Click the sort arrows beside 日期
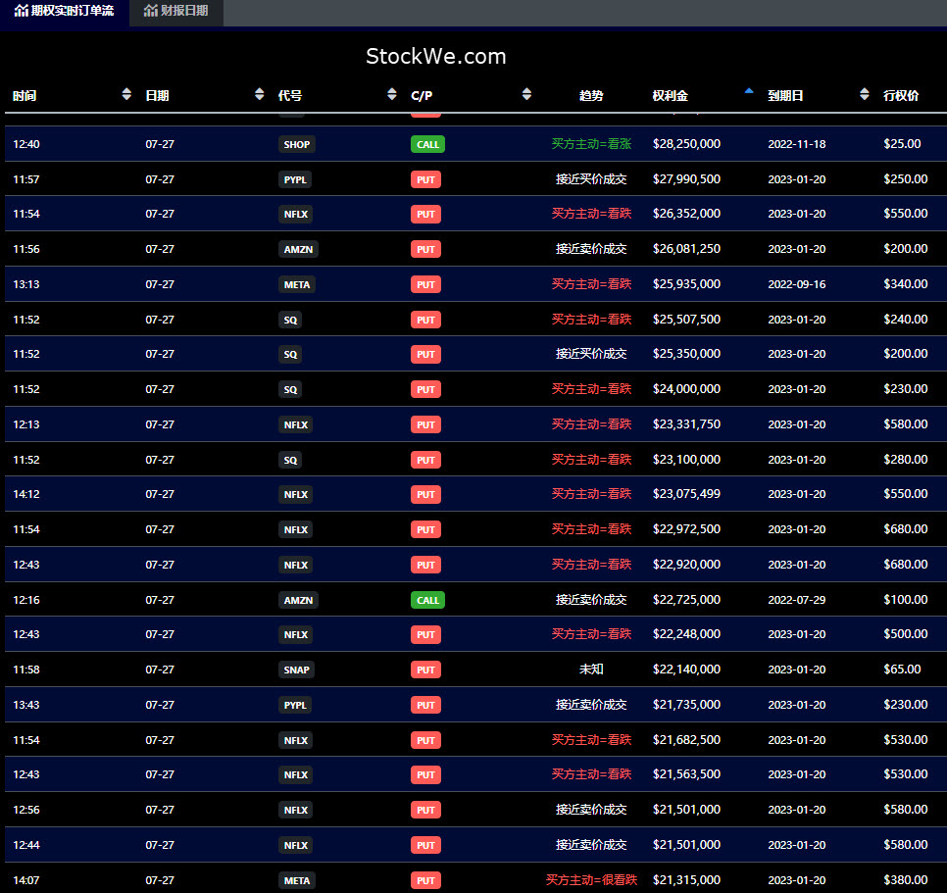This screenshot has width=947, height=893. 259,94
